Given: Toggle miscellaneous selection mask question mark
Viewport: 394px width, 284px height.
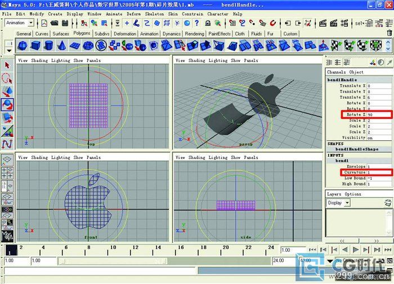Looking at the screenshot, I should (197, 23).
